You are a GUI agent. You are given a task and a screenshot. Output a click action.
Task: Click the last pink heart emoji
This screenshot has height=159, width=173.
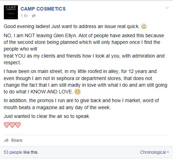click(18, 125)
